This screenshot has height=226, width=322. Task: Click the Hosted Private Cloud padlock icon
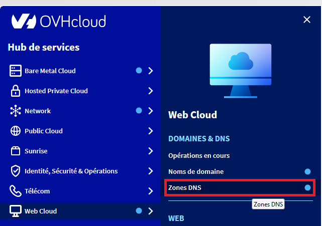(x=16, y=91)
